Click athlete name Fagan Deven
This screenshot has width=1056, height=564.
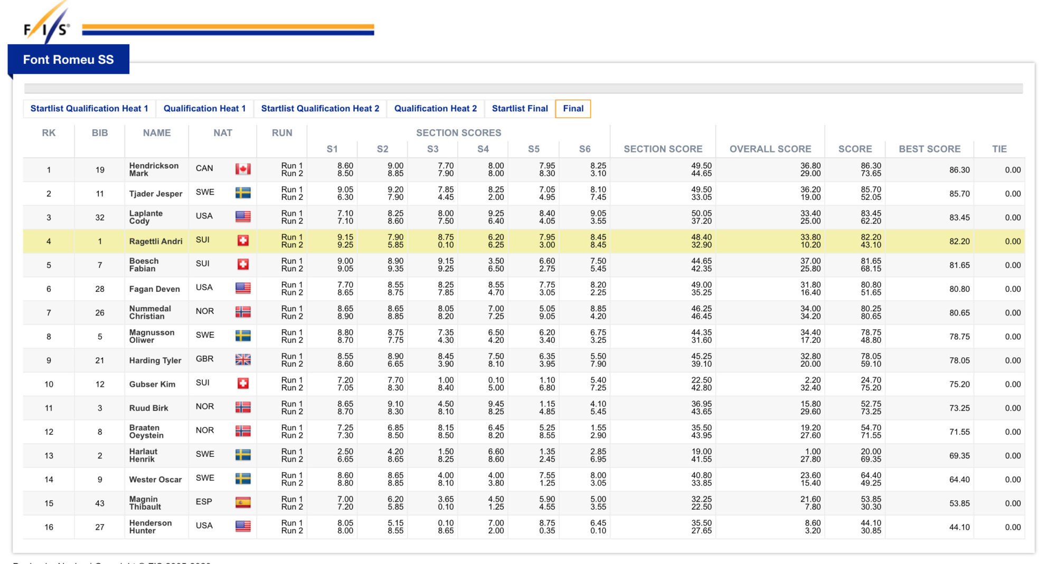[154, 289]
